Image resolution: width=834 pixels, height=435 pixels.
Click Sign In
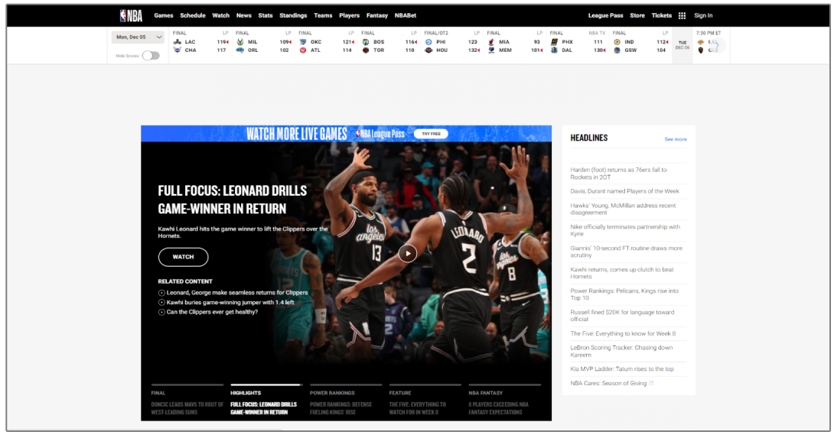coord(703,15)
